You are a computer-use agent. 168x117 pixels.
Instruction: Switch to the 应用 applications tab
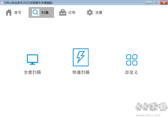click(67, 12)
